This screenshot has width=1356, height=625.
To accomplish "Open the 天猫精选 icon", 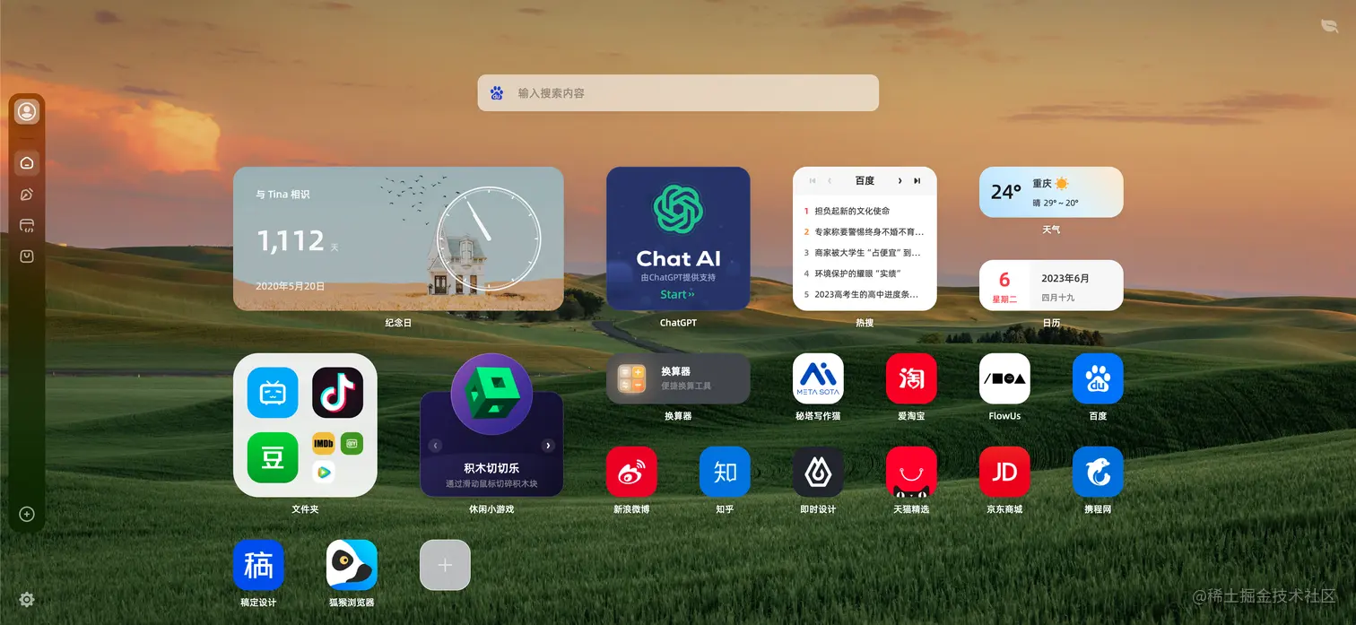I will click(x=911, y=472).
